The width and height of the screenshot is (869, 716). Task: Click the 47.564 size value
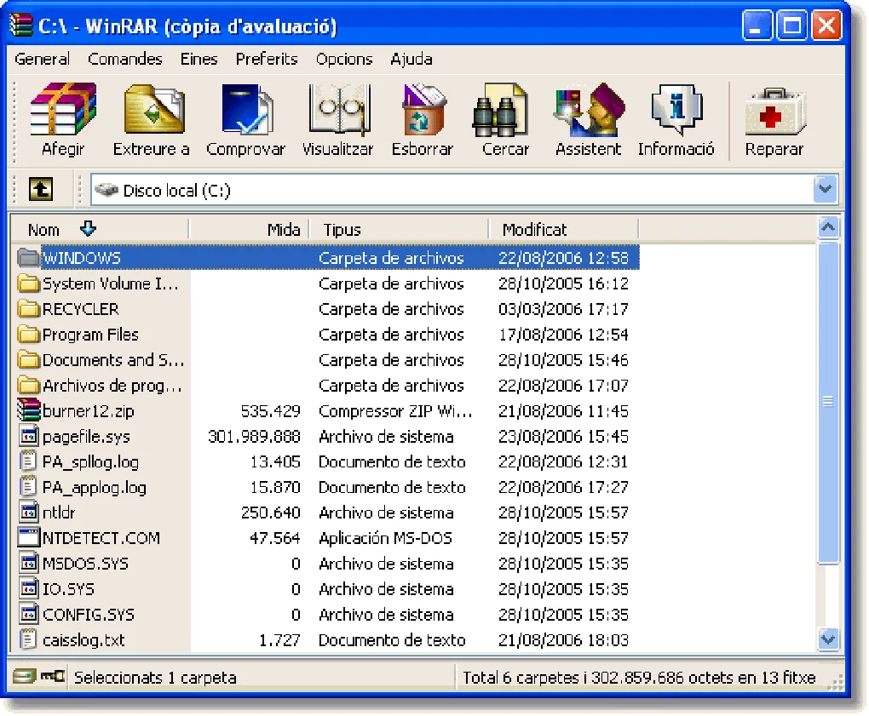tap(275, 538)
